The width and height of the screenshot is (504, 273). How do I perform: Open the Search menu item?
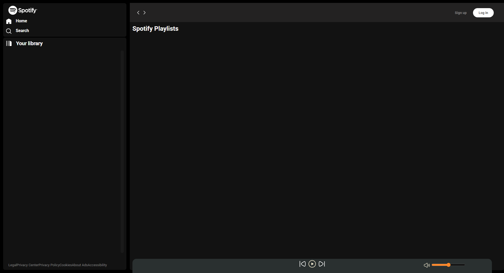[22, 30]
